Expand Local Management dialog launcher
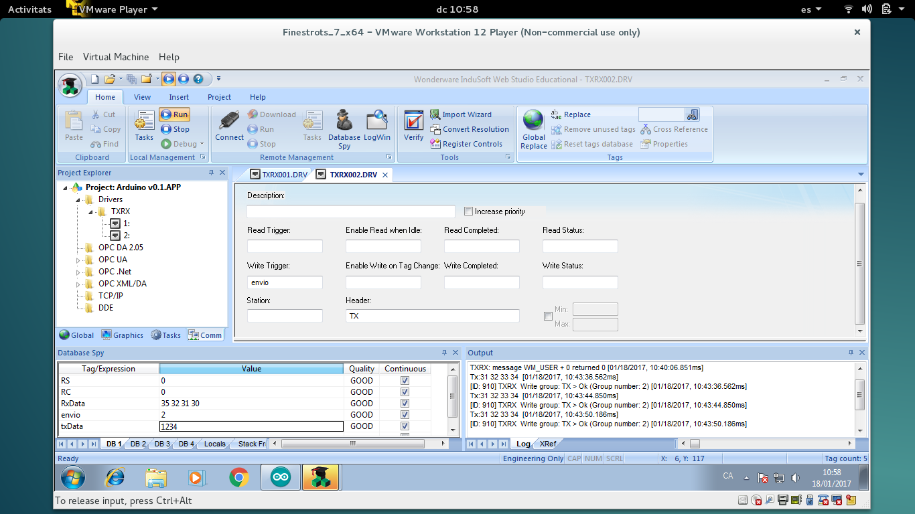Viewport: 915px width, 514px height. click(202, 157)
